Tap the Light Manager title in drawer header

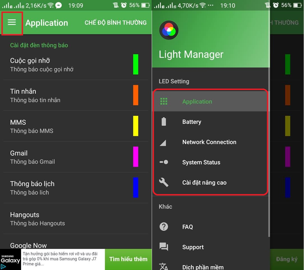[191, 54]
